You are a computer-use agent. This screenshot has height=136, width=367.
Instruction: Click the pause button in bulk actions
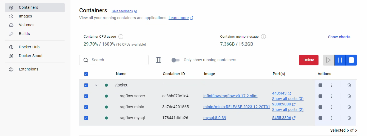point(340,60)
